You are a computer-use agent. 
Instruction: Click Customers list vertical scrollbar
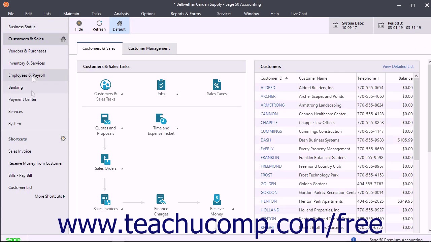click(x=416, y=119)
